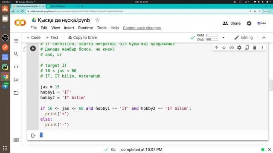Open Google Chrome app menu in top bar

pyautogui.click(x=26, y=2)
